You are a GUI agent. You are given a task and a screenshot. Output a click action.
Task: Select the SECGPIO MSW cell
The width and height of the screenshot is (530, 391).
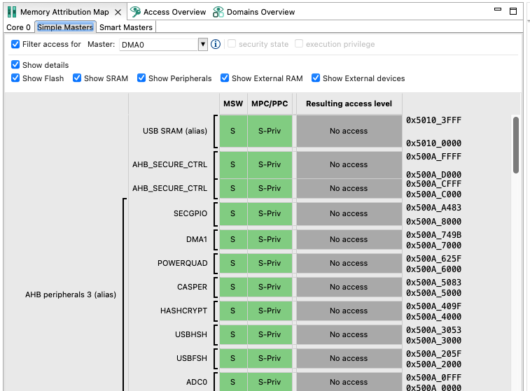(x=233, y=213)
